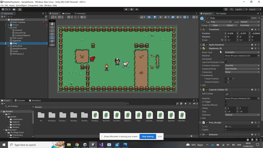Viewport: 263px width, 148px height.
Task: Toggle scene view audio in the Scene toolbar
Action: 160,17
